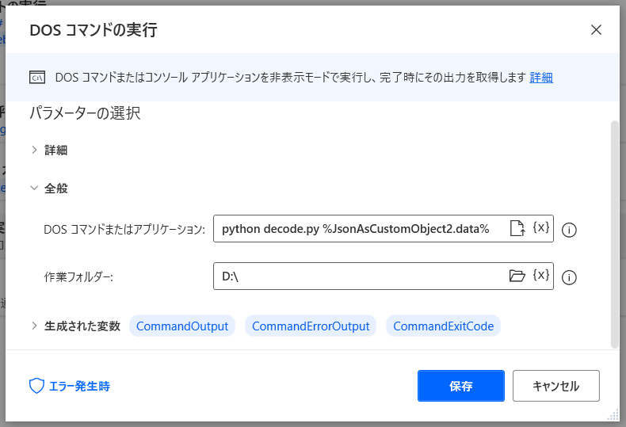Open the 詳細 help link
Screen dimensions: 626x427
click(541, 78)
